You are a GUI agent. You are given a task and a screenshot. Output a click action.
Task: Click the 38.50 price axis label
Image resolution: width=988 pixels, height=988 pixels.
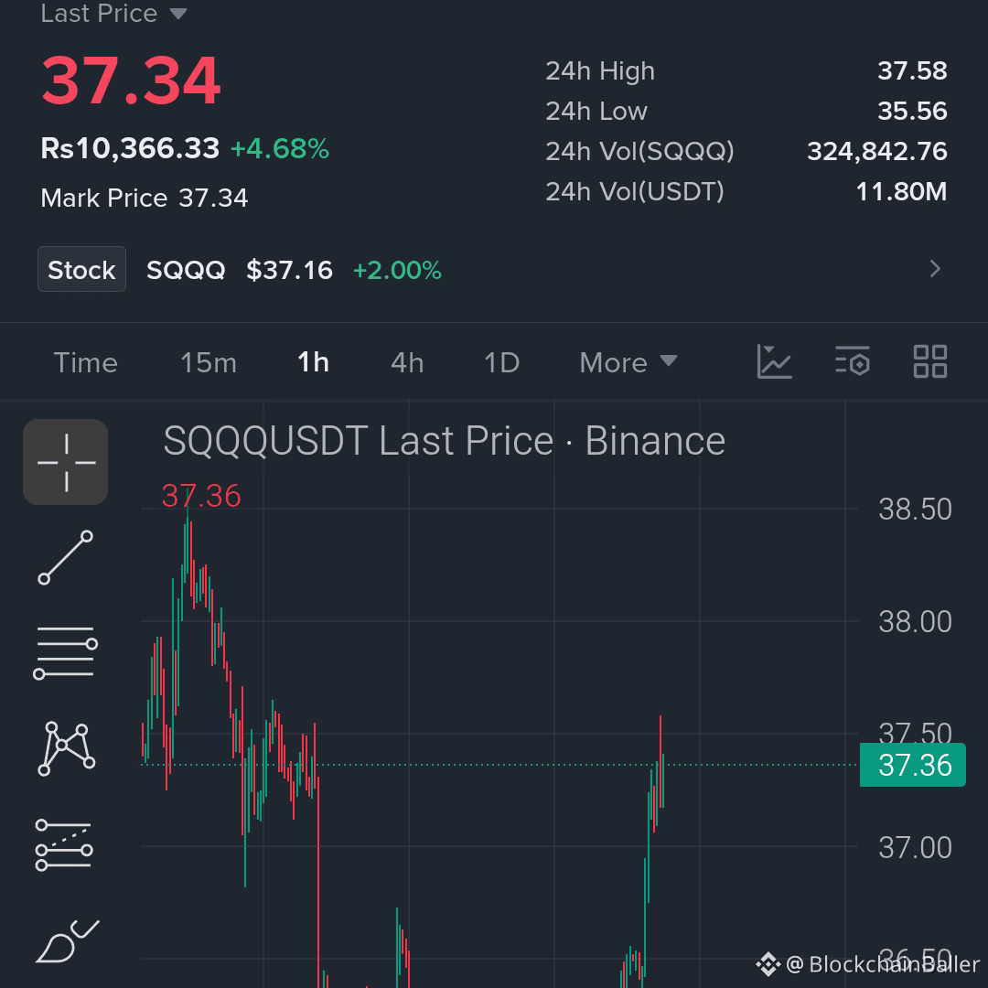pos(915,510)
